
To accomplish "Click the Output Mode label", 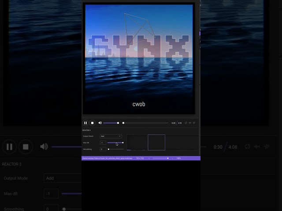I will pyautogui.click(x=88, y=136).
